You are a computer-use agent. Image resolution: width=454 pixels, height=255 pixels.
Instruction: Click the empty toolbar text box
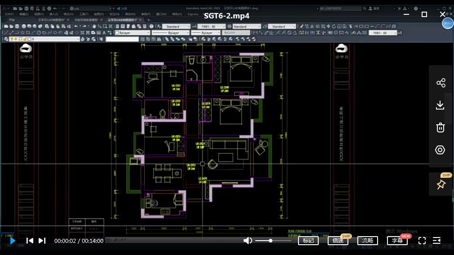[x=122, y=39]
